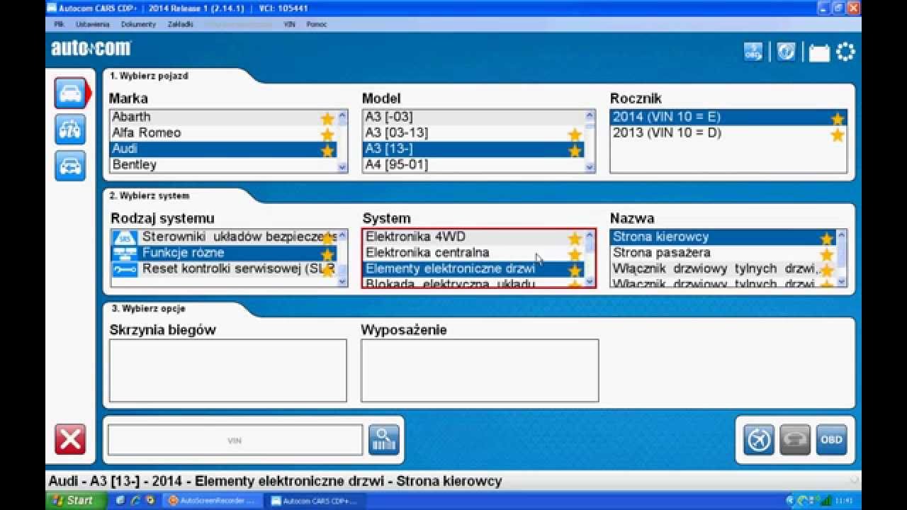The width and height of the screenshot is (907, 510).
Task: Select Strona pasażera in Nazwa list
Action: pyautogui.click(x=723, y=253)
